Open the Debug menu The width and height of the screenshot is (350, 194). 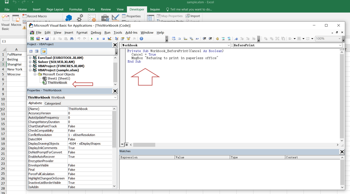point(96,32)
